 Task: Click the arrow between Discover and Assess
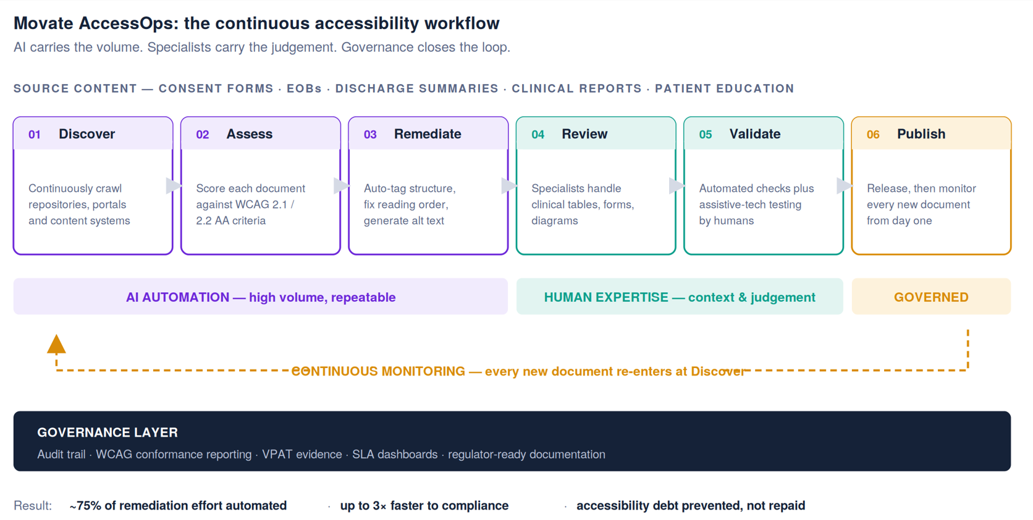point(174,185)
